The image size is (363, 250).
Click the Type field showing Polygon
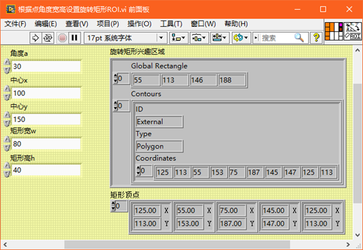(x=159, y=146)
